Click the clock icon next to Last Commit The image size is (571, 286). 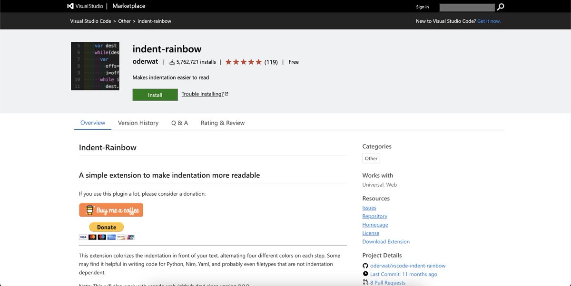364,274
